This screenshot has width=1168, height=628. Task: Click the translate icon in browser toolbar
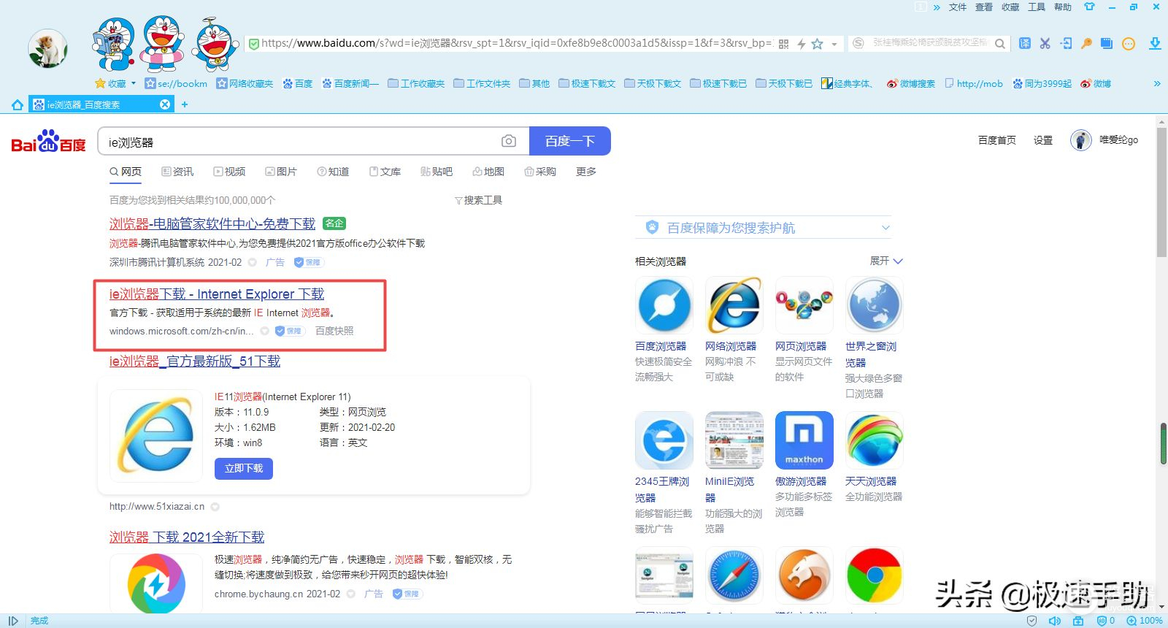click(x=1025, y=43)
